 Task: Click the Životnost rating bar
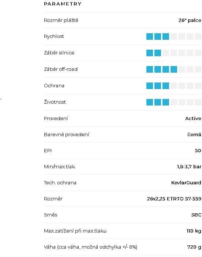(x=174, y=102)
